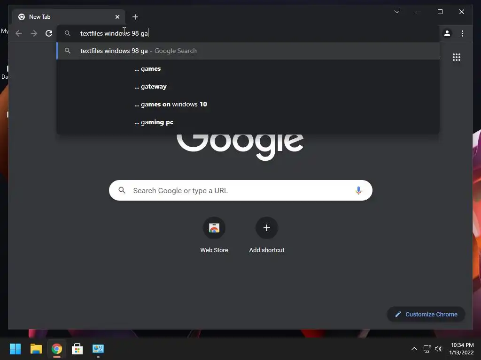Open network status tray icon

tap(427, 349)
